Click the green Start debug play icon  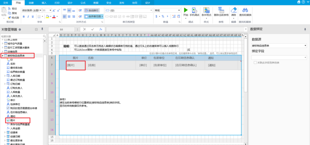(185, 10)
